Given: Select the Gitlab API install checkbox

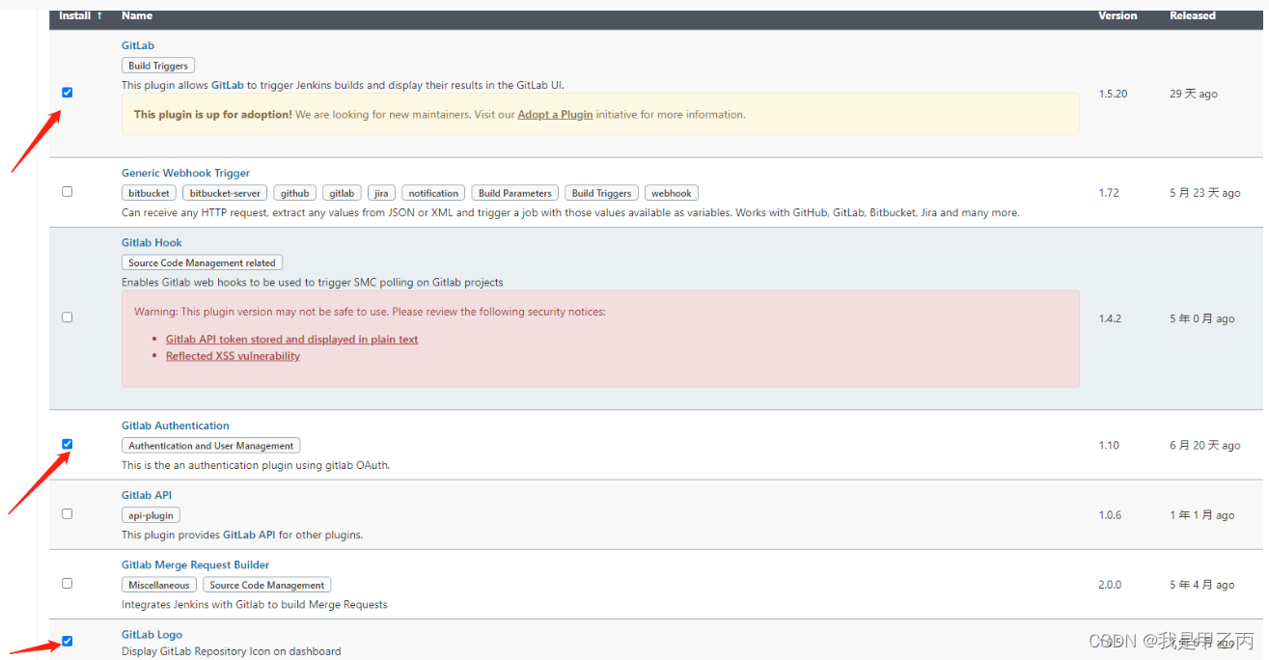Looking at the screenshot, I should (68, 514).
